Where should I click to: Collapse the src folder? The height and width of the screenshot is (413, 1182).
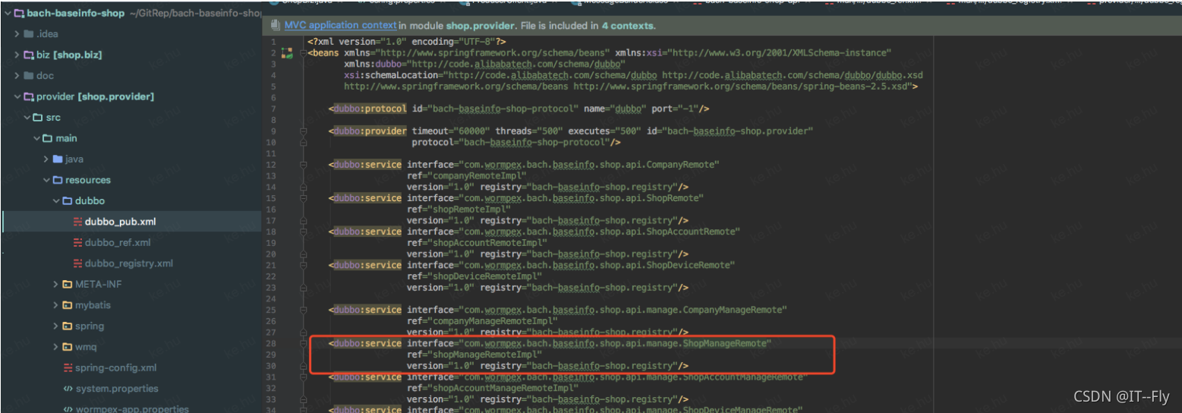coord(27,118)
